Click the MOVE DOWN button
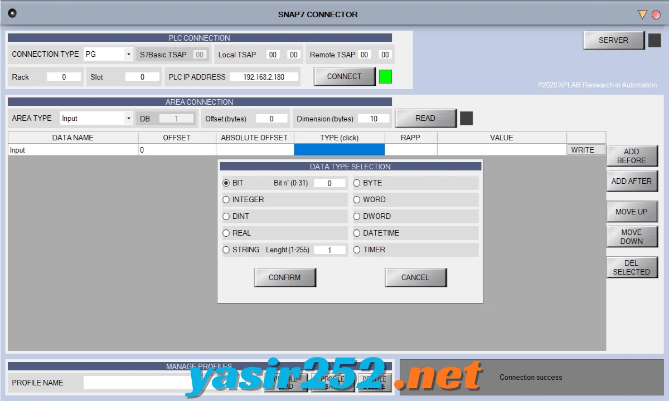The width and height of the screenshot is (669, 401). [x=632, y=237]
